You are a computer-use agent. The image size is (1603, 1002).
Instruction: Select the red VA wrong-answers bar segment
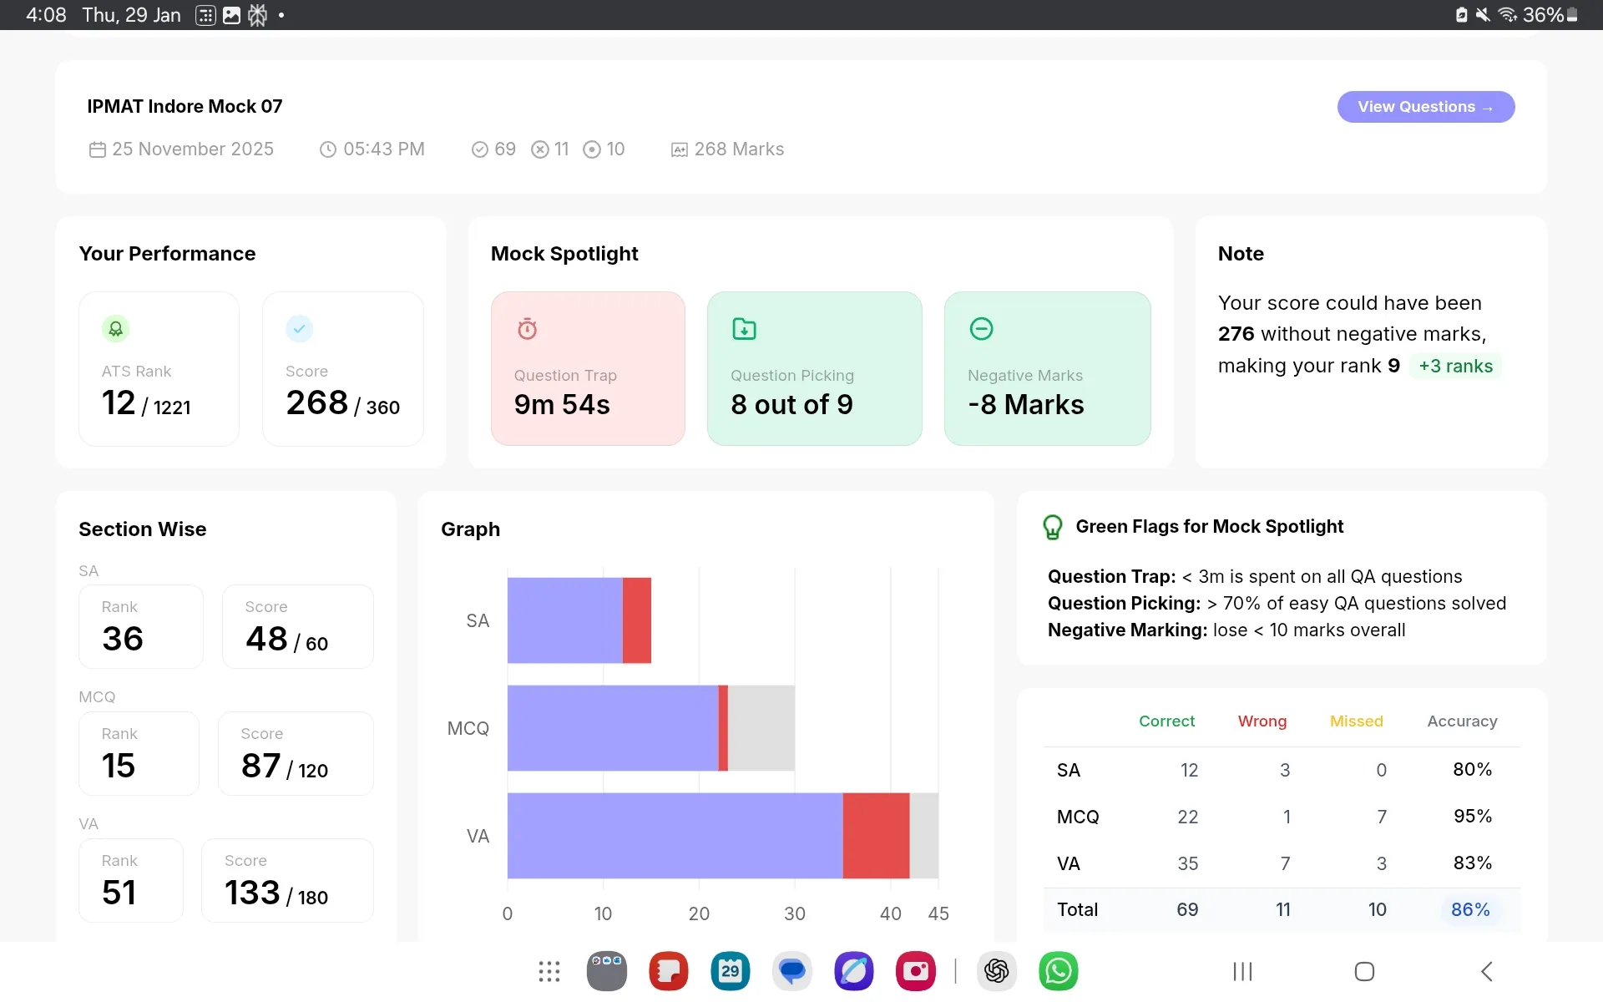[876, 836]
